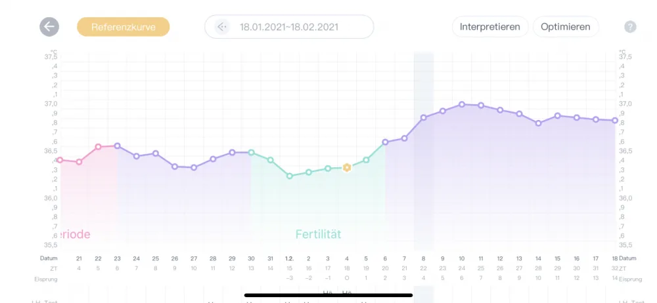
Task: Select the pink data point on date 22
Action: pos(98,147)
